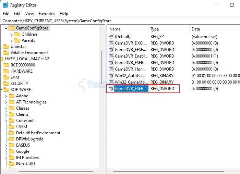Click REG_BINARY type of Win32_AutoGa
Image resolution: width=240 pixels, height=174 pixels.
coord(162,76)
